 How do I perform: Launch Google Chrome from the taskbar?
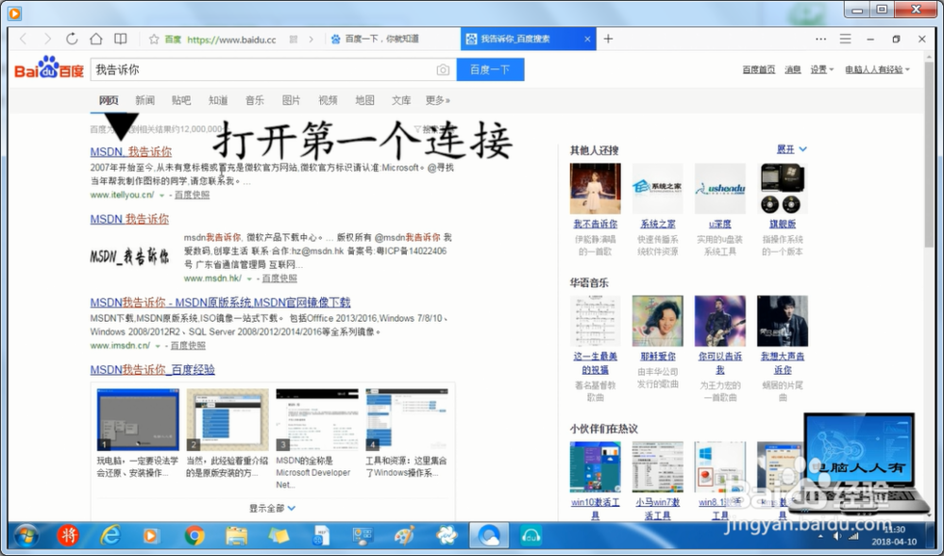pos(194,535)
